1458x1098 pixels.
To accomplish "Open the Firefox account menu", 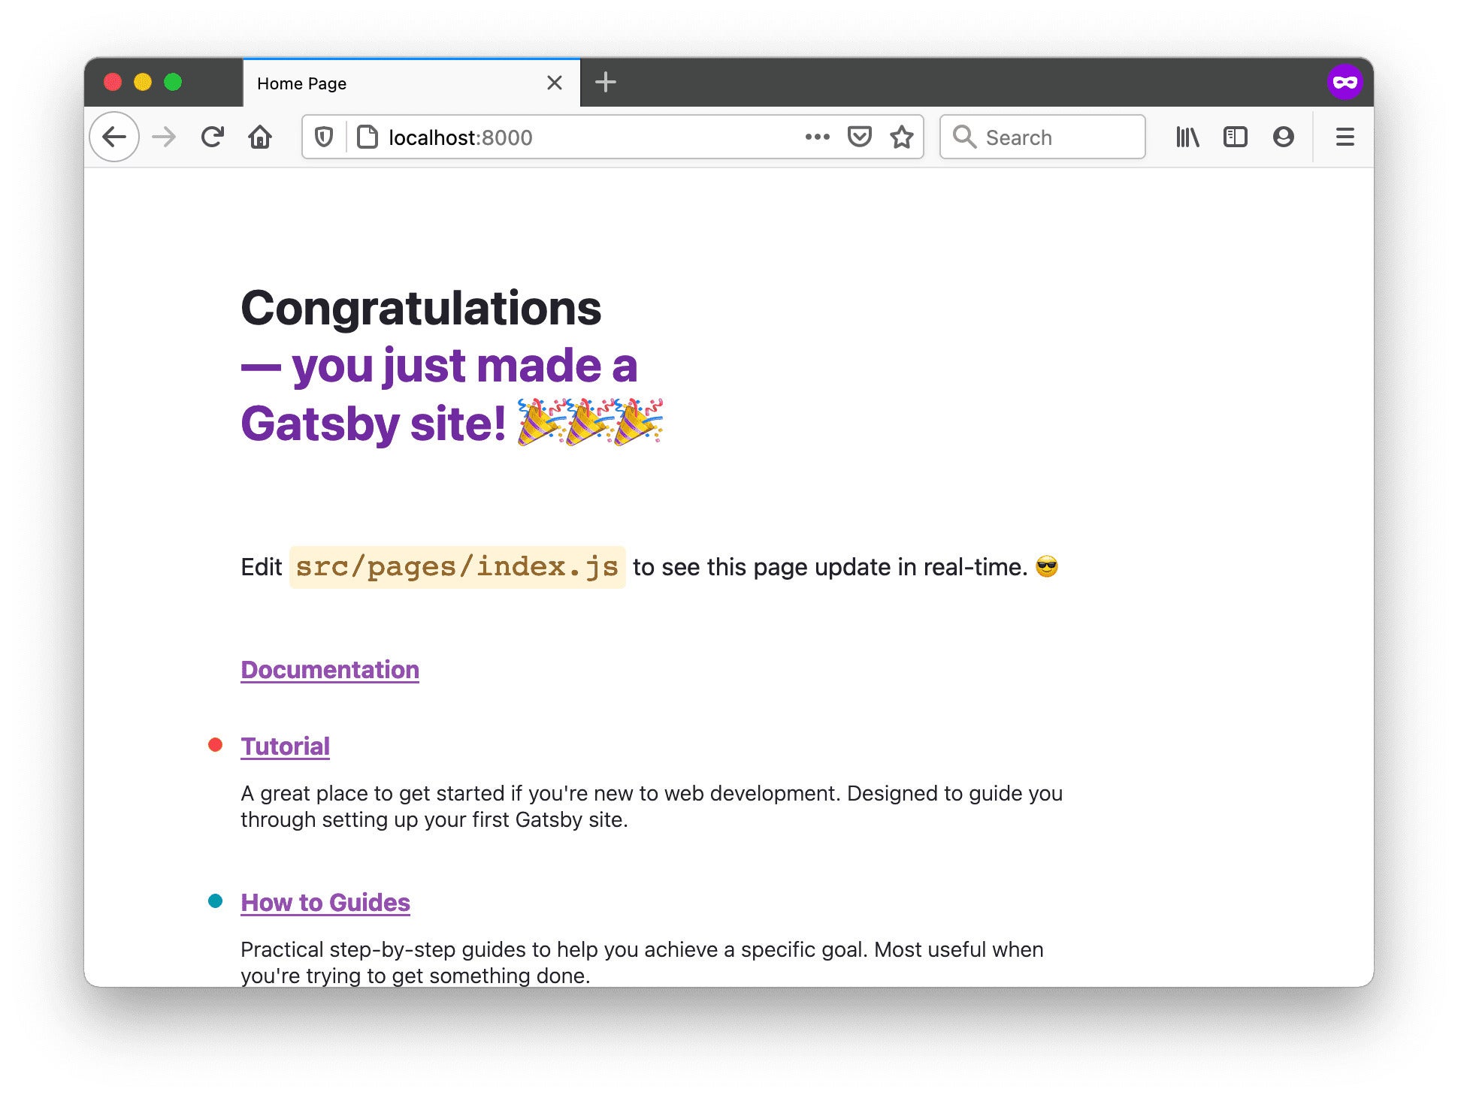I will click(x=1283, y=137).
